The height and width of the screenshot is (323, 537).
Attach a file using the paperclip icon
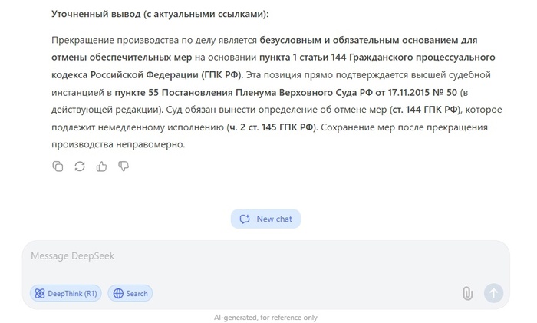(x=467, y=293)
